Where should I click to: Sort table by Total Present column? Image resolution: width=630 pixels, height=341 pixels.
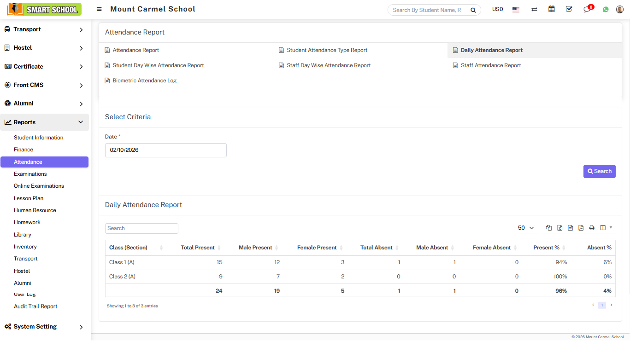click(198, 248)
